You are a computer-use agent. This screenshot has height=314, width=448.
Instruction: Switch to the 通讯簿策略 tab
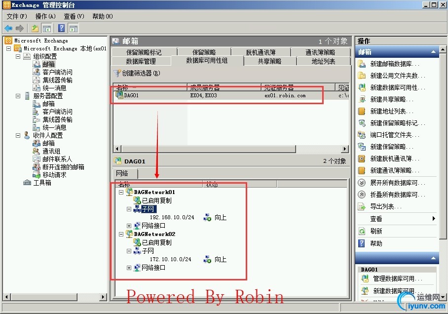click(320, 52)
